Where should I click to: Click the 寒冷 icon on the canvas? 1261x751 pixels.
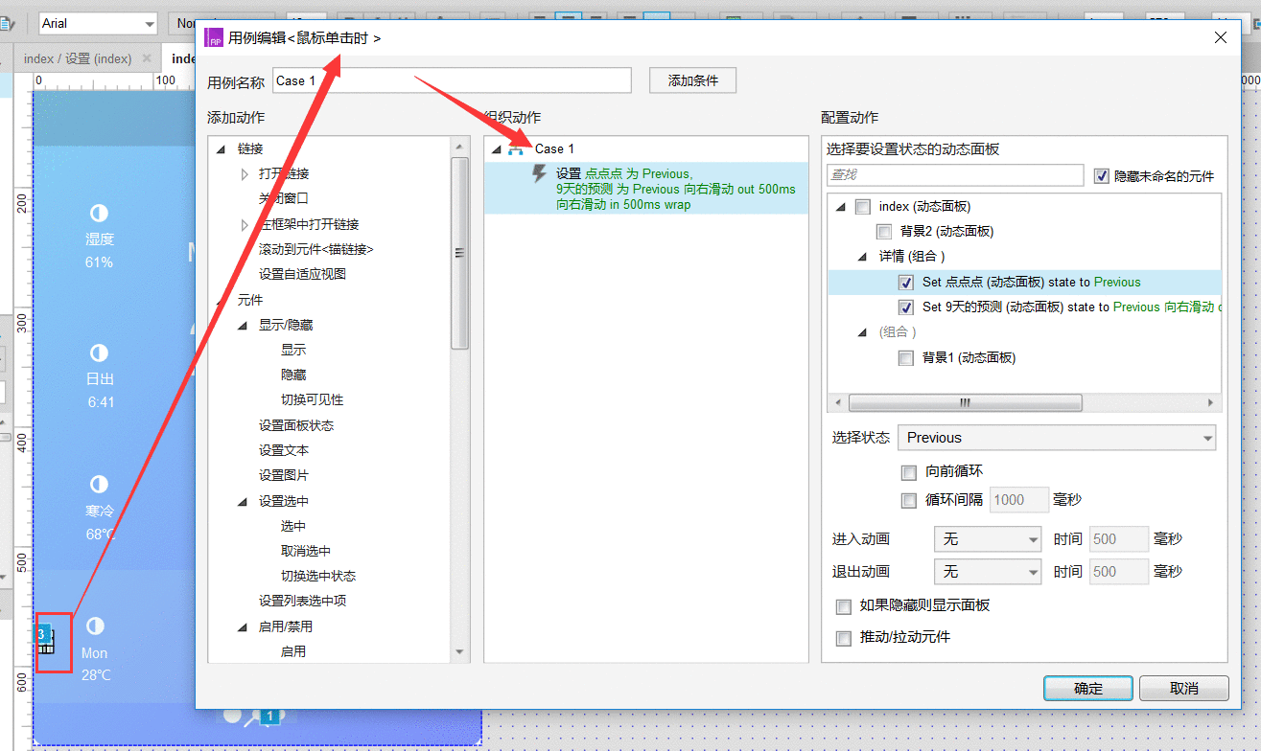pyautogui.click(x=99, y=484)
